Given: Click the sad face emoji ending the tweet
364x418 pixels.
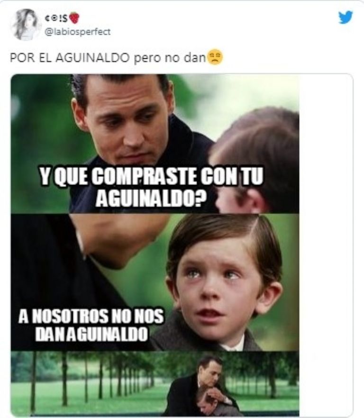Looking at the screenshot, I should 215,57.
